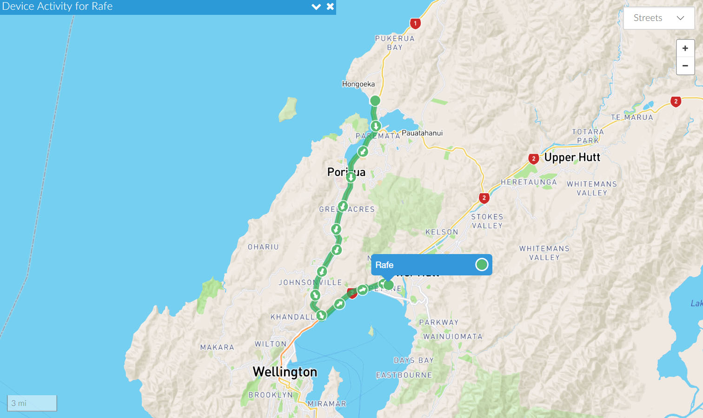Click the Highway 2 shield near Stokes Valley
The width and height of the screenshot is (703, 418).
click(x=484, y=198)
